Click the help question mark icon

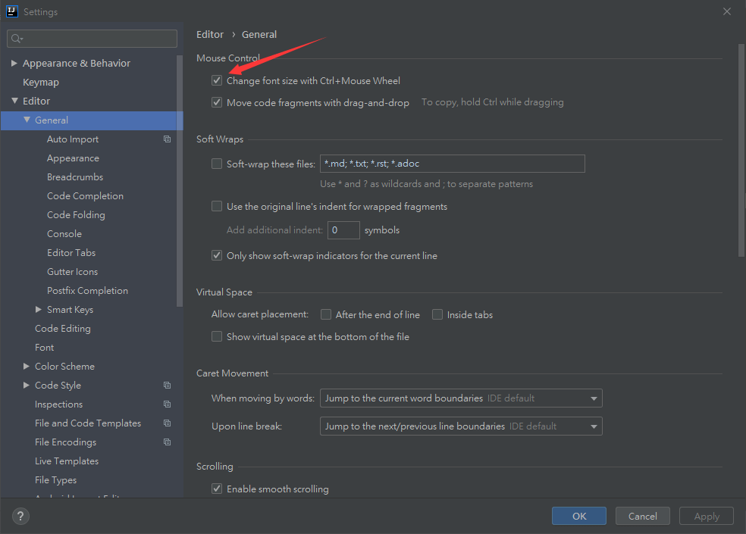20,517
